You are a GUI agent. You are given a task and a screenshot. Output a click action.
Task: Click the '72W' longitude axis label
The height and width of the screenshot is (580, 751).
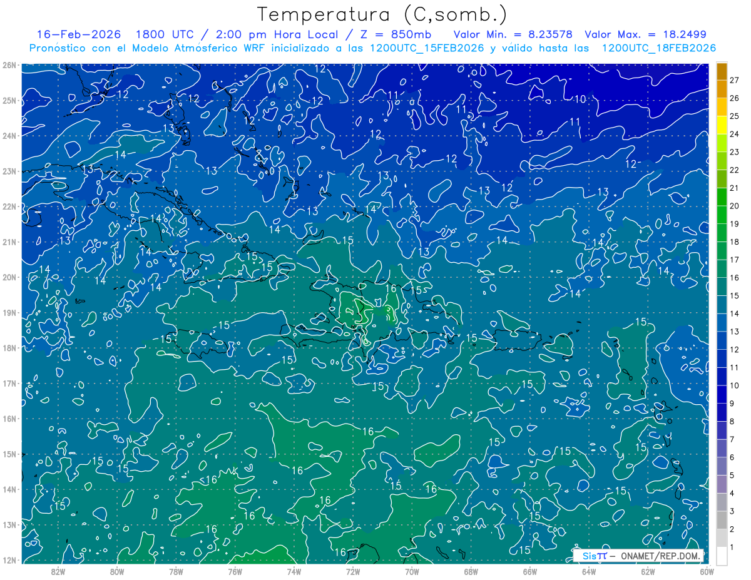click(353, 571)
